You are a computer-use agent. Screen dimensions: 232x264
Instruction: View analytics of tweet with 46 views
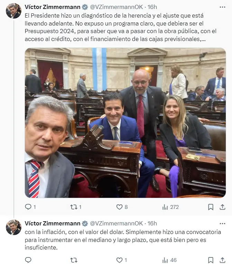coord(169,260)
